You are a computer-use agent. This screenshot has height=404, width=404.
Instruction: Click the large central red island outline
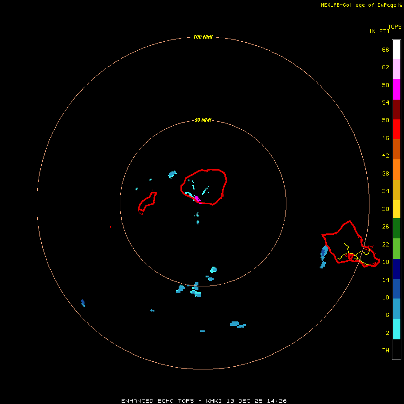coord(204,187)
